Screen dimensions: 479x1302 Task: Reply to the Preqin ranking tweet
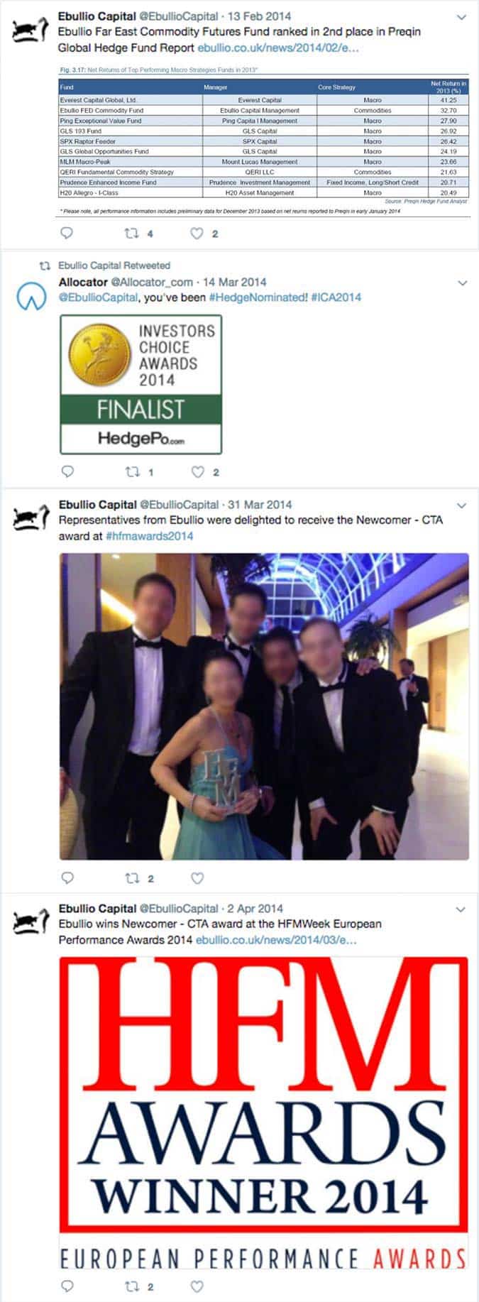click(x=67, y=233)
